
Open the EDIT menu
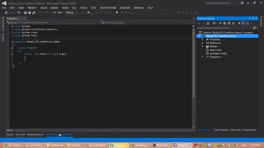[12, 8]
